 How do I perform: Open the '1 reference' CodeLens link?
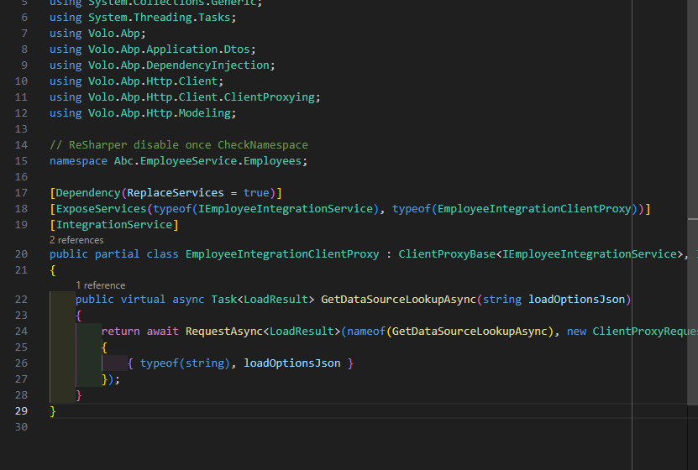tap(100, 285)
